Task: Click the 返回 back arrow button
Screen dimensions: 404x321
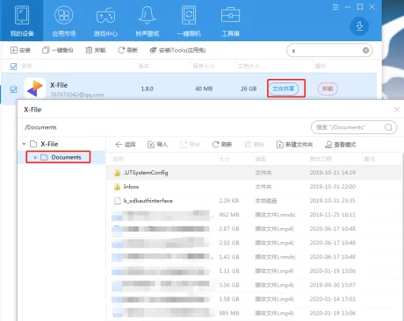Action: pyautogui.click(x=126, y=145)
